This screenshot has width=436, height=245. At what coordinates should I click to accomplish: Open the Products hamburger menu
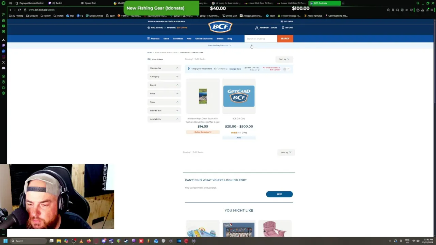point(153,38)
